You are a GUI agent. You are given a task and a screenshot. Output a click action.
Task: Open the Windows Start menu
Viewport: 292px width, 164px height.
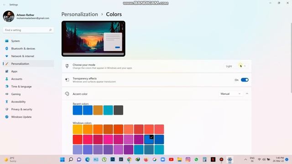63,159
